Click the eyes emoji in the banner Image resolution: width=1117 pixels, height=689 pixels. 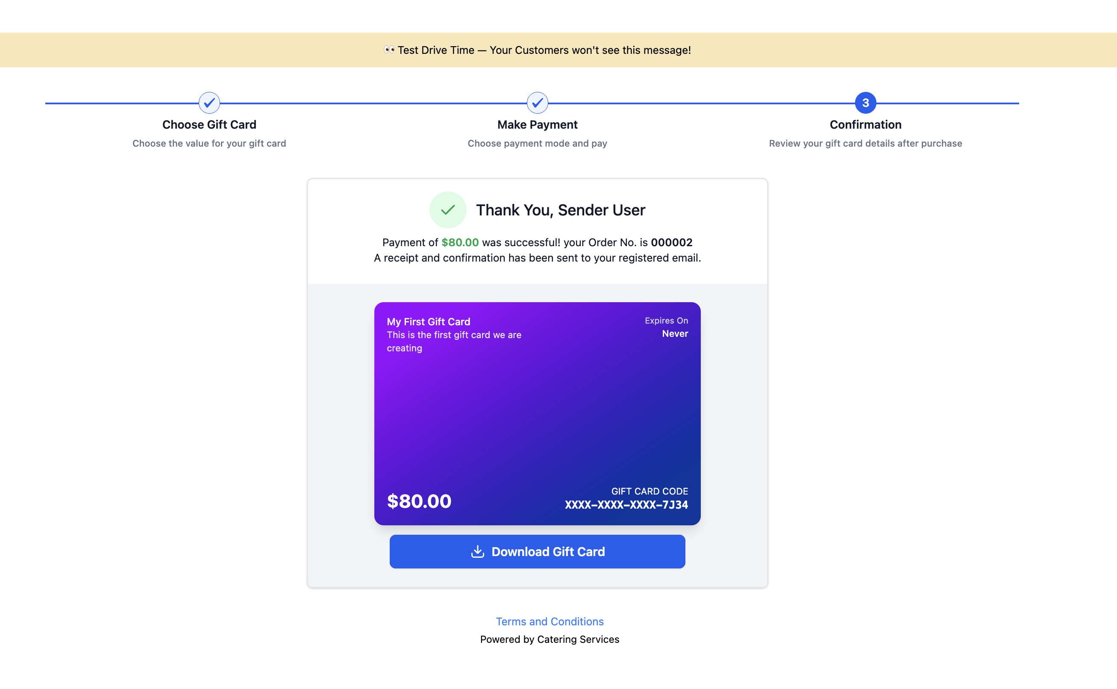click(x=388, y=50)
